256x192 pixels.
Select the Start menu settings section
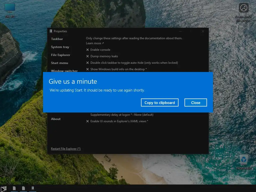(59, 63)
